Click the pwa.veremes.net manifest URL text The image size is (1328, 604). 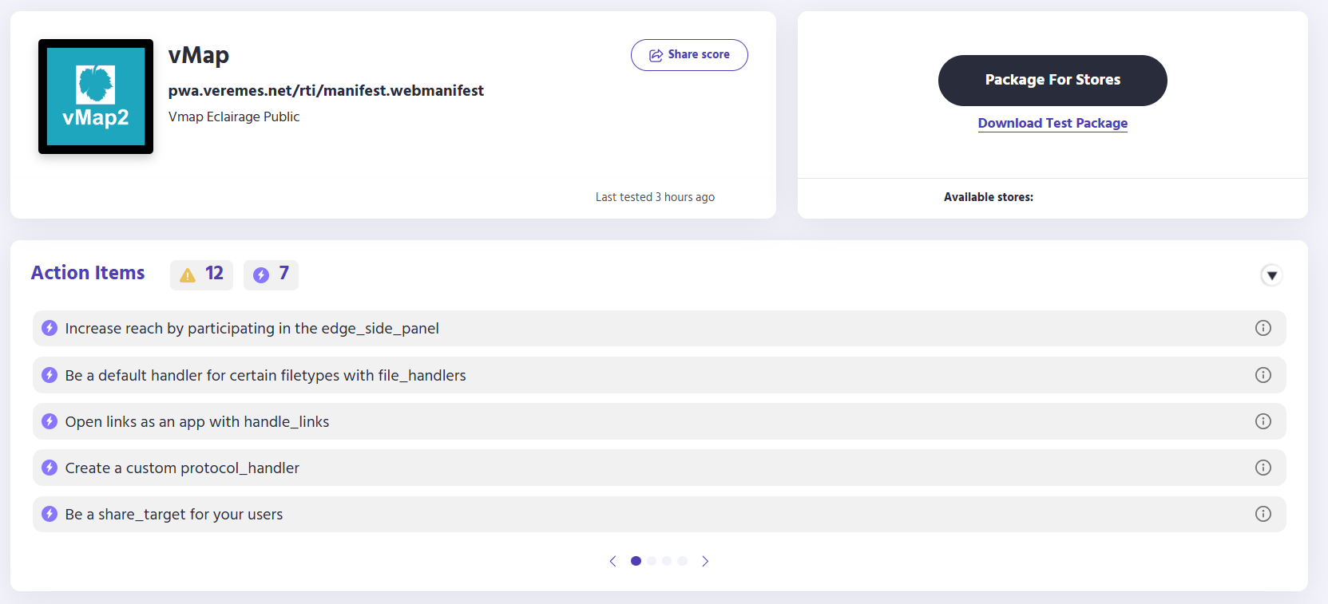(326, 91)
